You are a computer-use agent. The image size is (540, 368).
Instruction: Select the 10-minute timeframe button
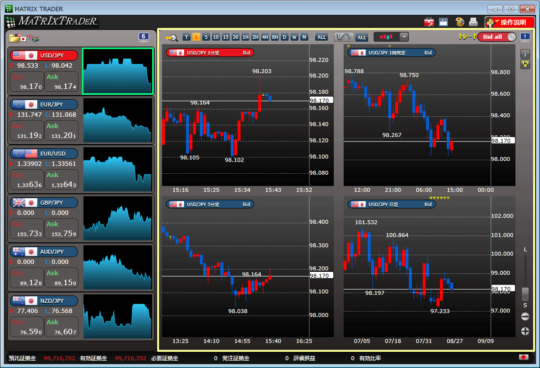tap(216, 37)
